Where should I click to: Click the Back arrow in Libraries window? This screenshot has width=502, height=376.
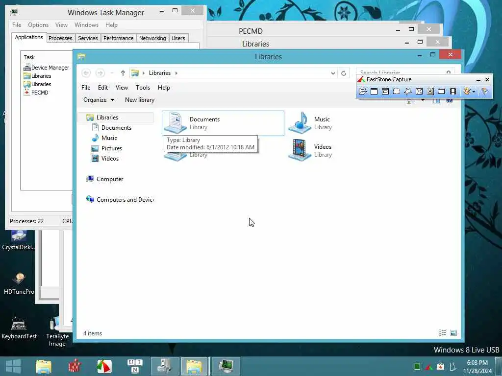click(86, 73)
